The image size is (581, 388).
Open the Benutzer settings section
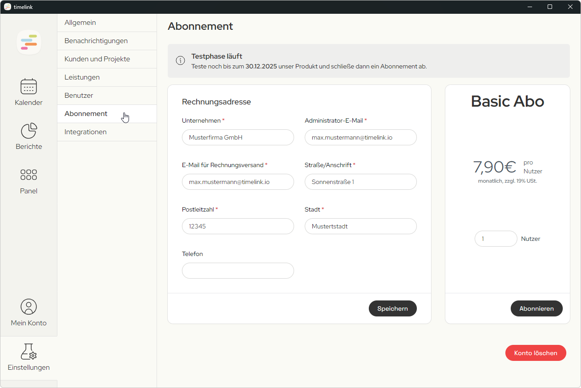click(79, 95)
